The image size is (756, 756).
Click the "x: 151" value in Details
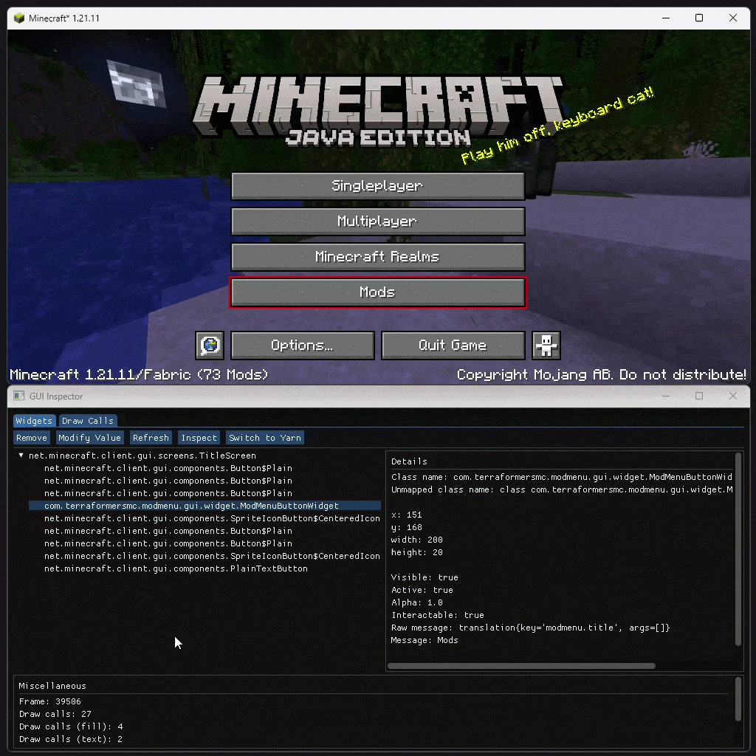pos(407,515)
